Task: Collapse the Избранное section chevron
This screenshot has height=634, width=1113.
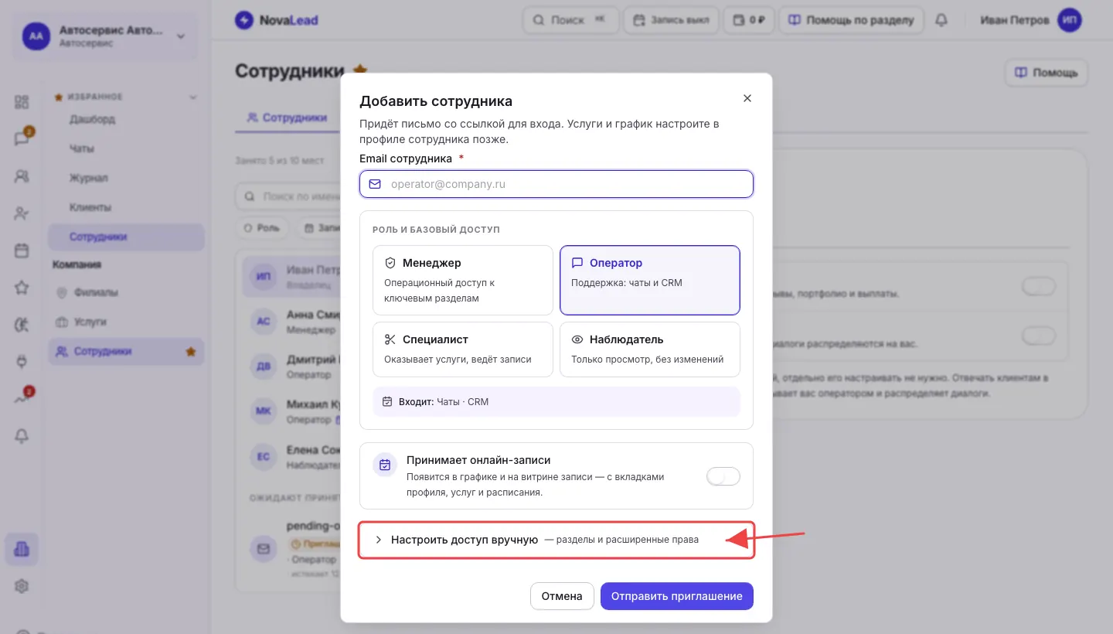Action: coord(193,97)
